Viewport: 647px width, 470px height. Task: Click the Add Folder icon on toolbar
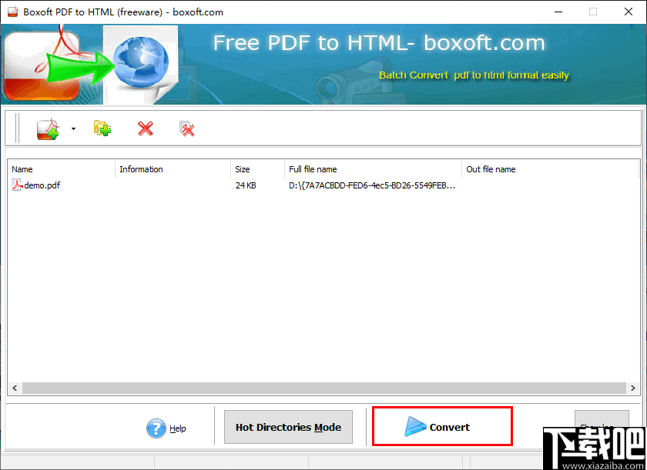point(101,128)
